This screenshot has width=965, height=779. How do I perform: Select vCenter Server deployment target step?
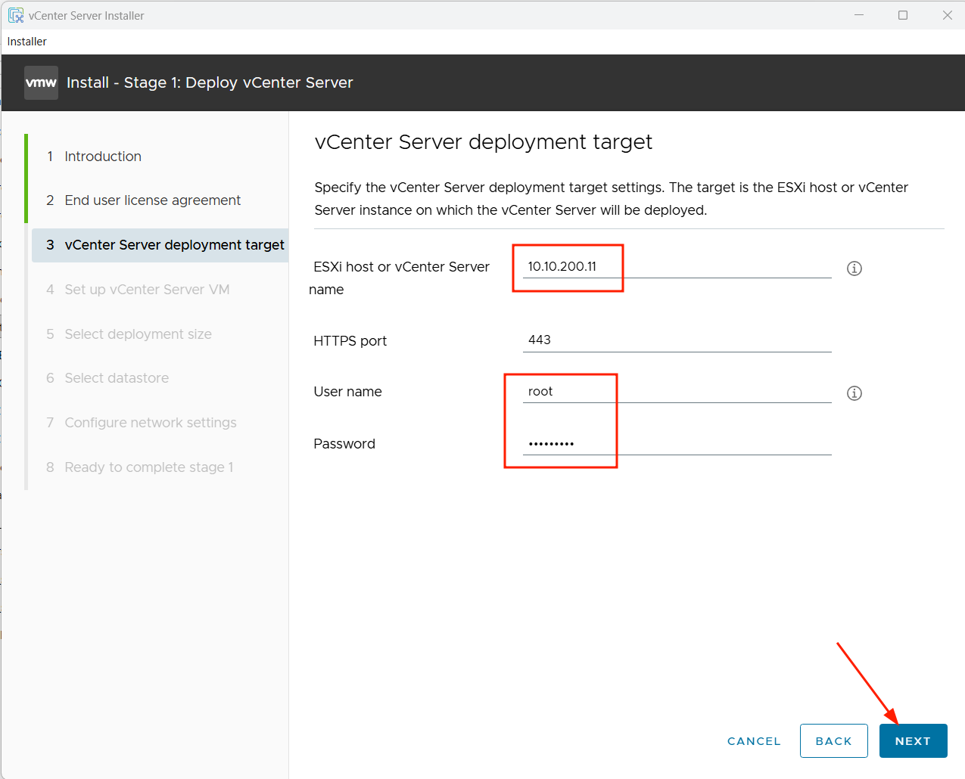click(x=160, y=245)
